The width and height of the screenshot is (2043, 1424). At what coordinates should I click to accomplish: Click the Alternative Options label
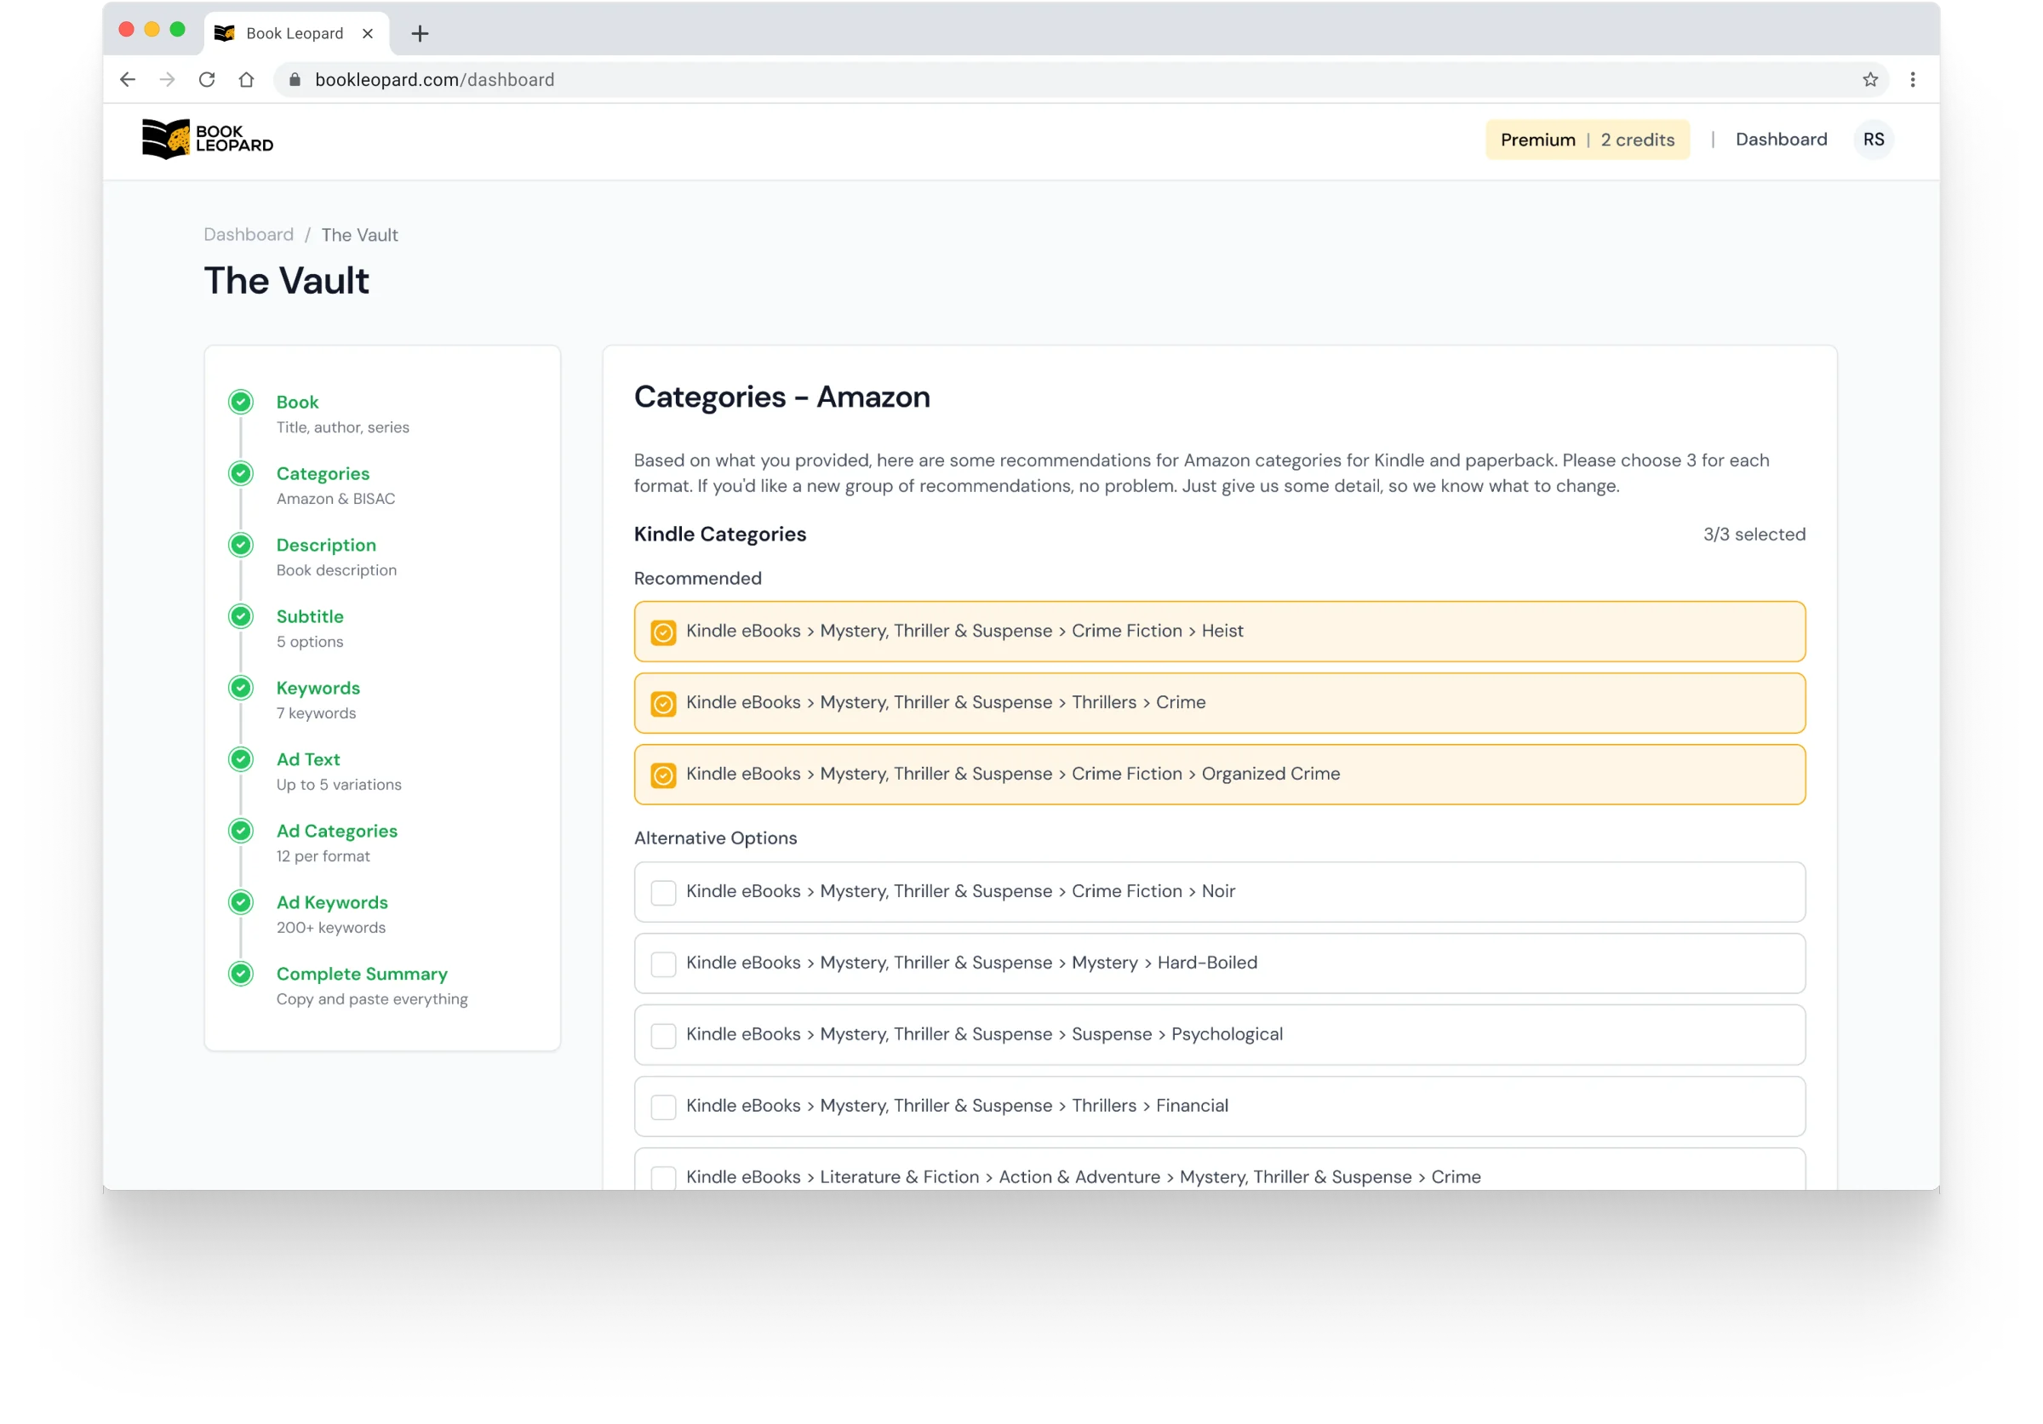pyautogui.click(x=715, y=838)
